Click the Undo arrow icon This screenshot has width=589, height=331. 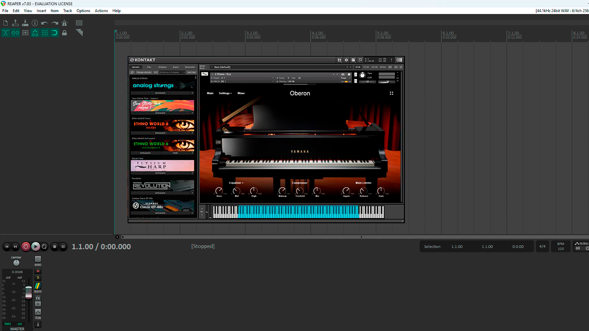(x=45, y=23)
